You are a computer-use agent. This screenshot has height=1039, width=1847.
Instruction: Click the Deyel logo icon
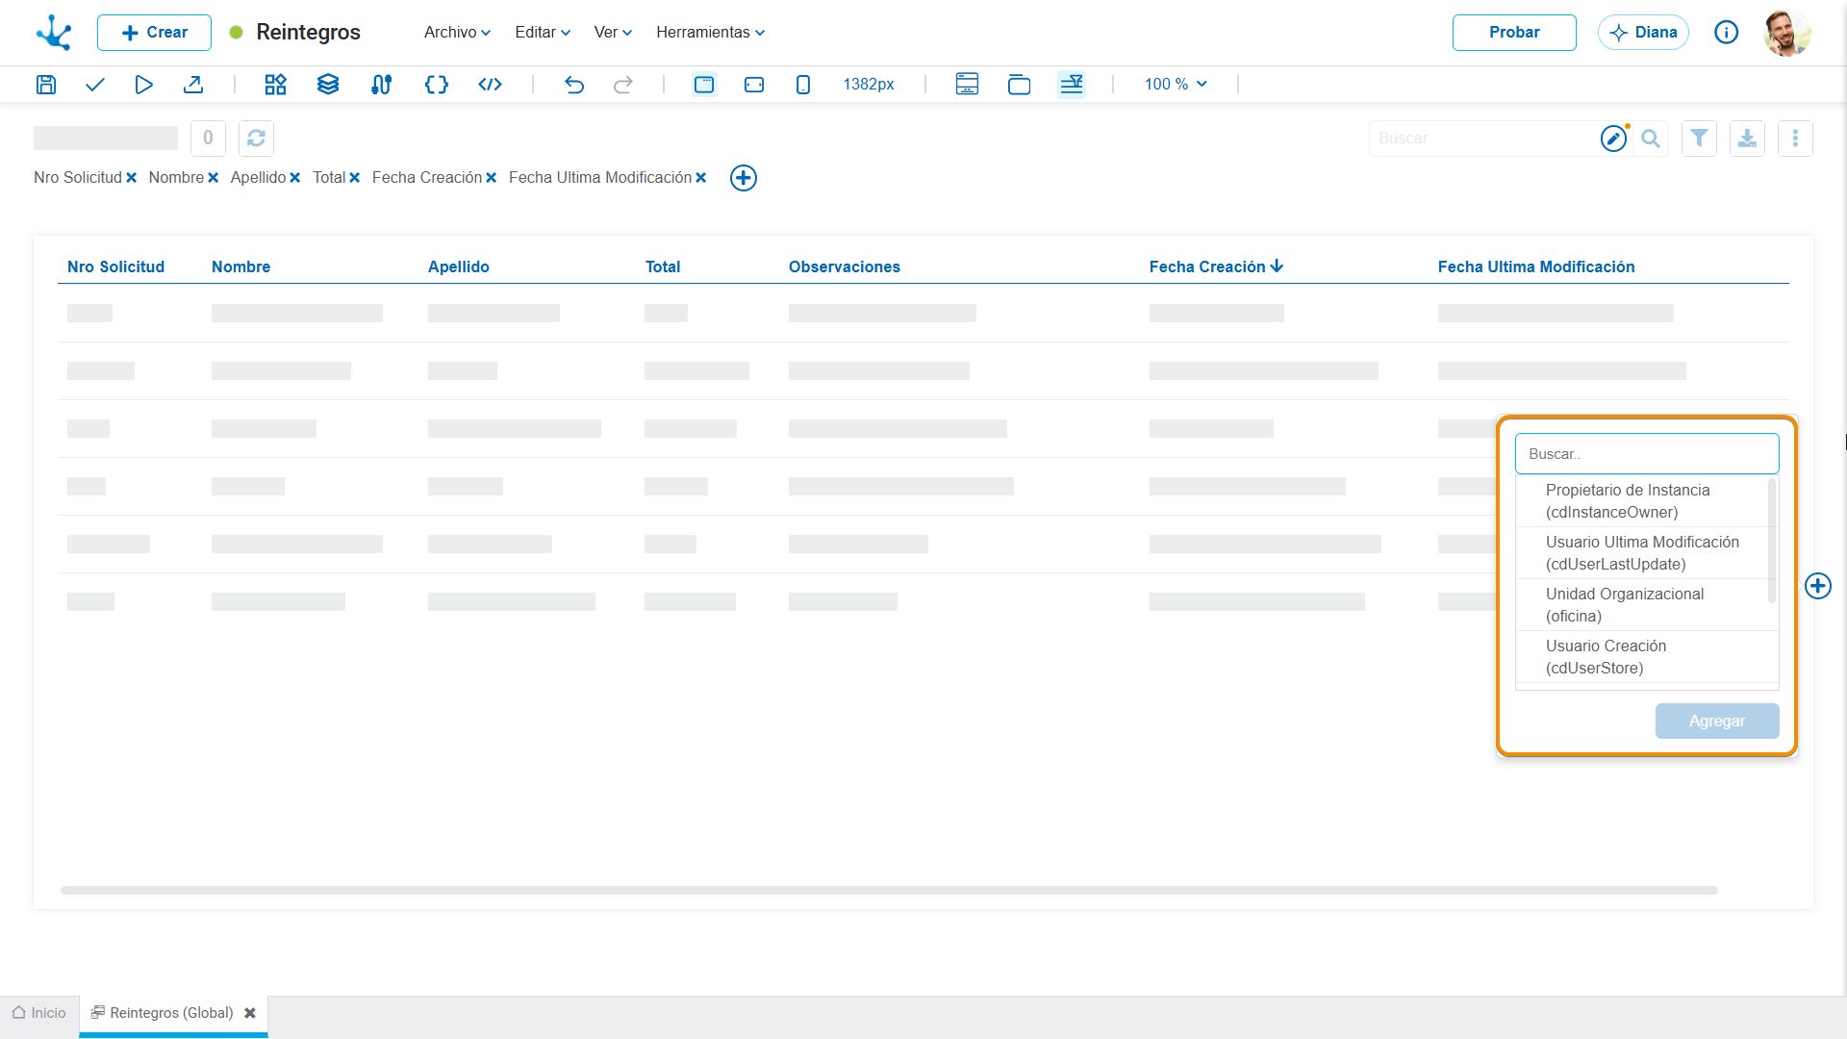pyautogui.click(x=54, y=33)
